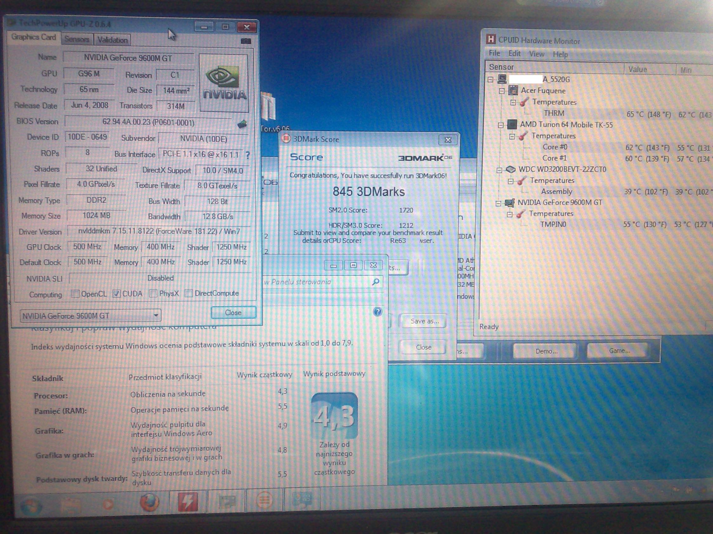Click the thermometer icon next to Acer Temperatures
Image resolution: width=713 pixels, height=534 pixels.
pos(524,102)
